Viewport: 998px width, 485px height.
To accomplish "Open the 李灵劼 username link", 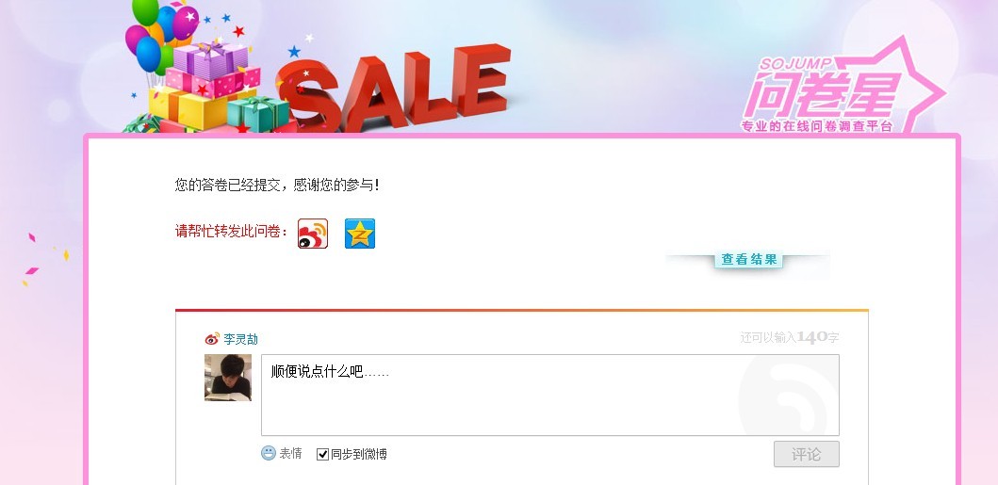I will 240,339.
